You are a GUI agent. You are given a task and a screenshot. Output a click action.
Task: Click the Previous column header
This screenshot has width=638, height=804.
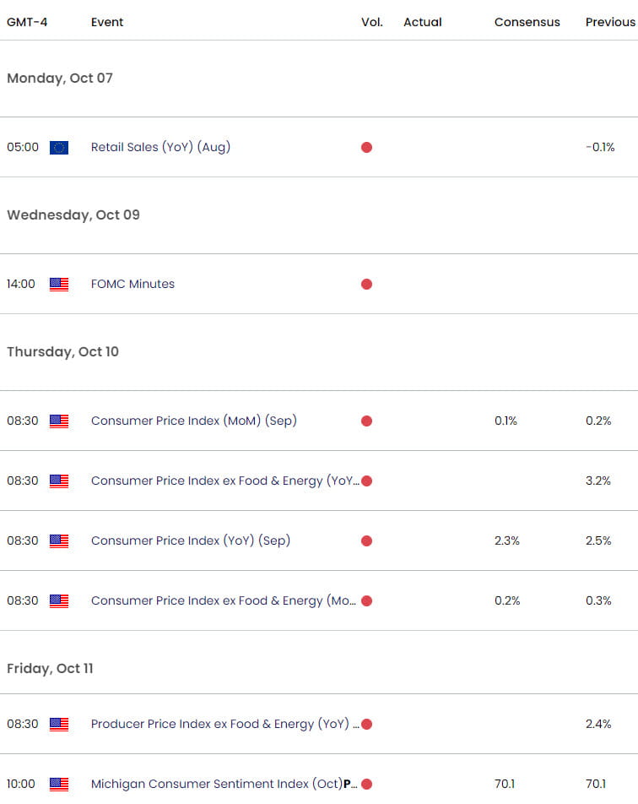609,22
